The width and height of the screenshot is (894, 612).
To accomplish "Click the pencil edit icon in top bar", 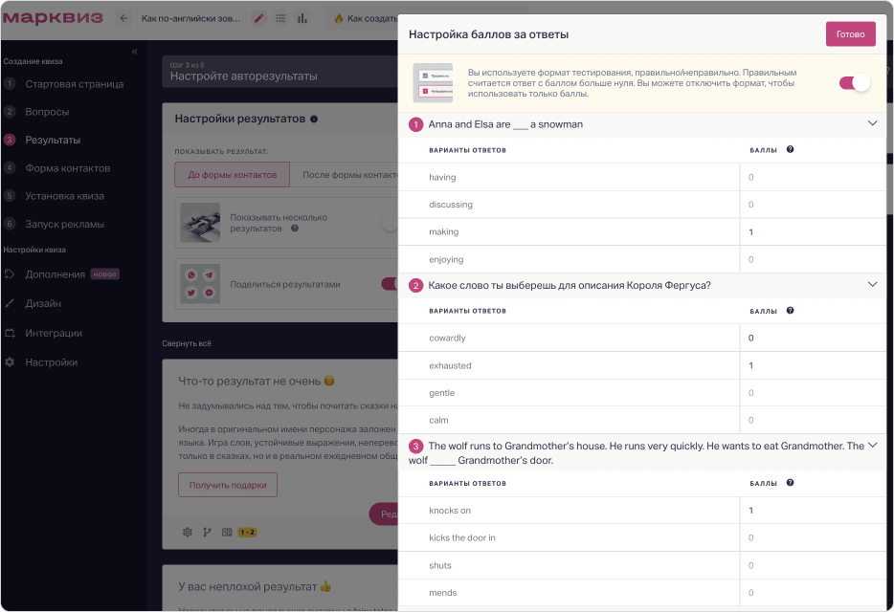I will [x=258, y=18].
